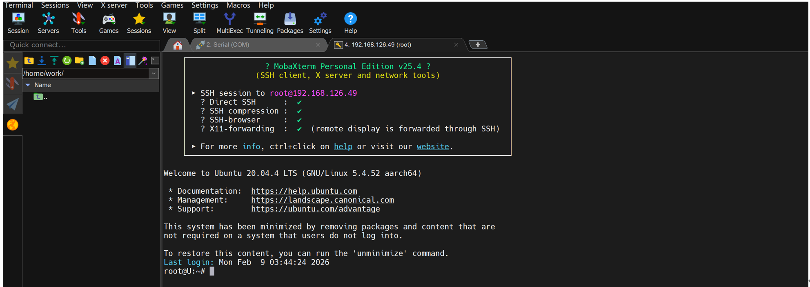Close the 192.168.126.49 (root) tab
This screenshot has height=287, width=810.
point(456,45)
